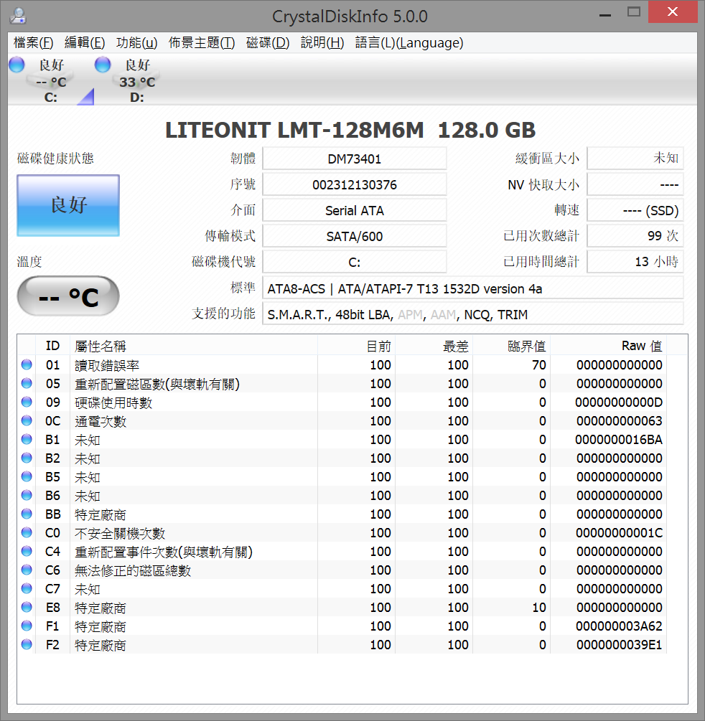Select drive D: status orb at 33 °C

tap(103, 65)
